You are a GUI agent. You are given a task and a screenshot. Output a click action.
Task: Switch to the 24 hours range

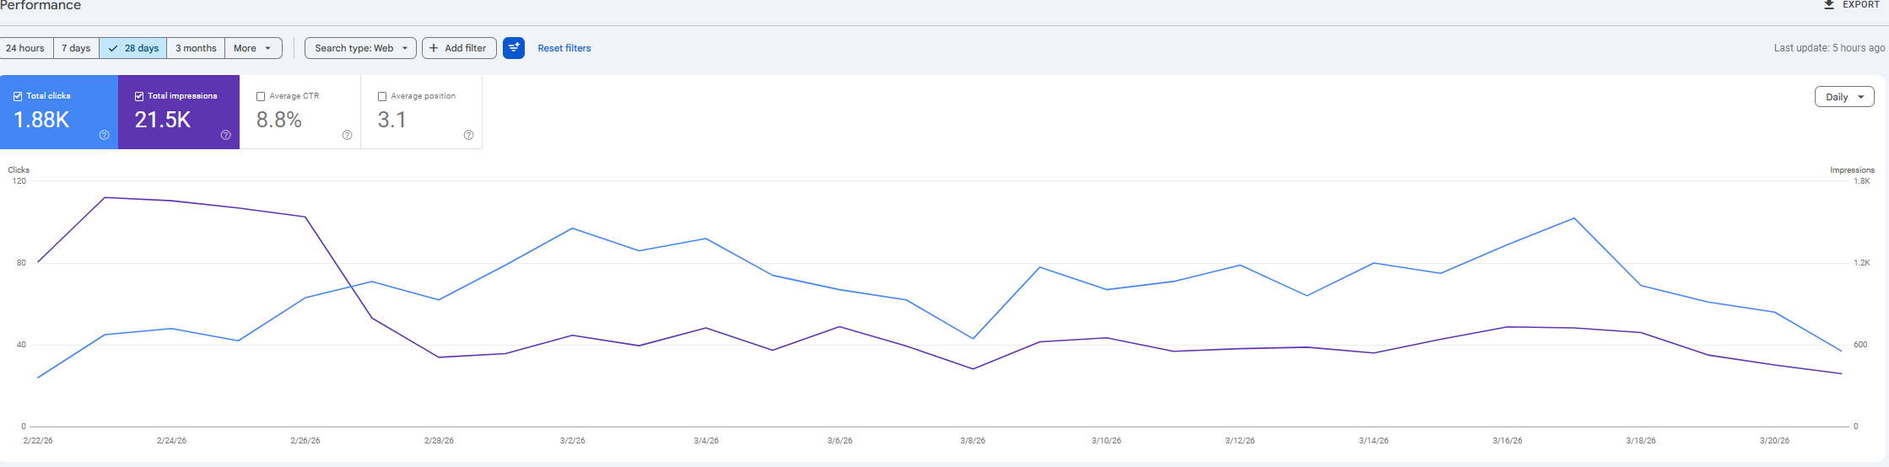(25, 48)
